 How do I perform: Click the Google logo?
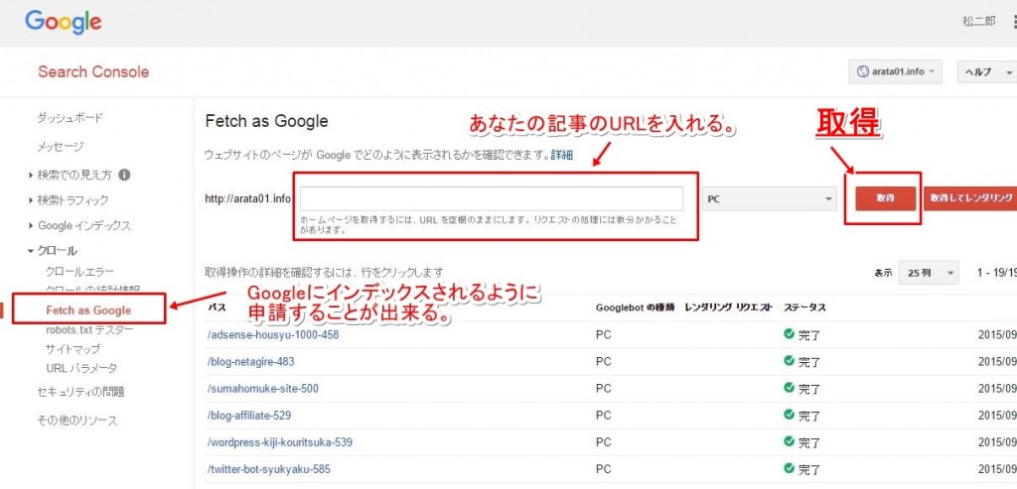click(63, 23)
